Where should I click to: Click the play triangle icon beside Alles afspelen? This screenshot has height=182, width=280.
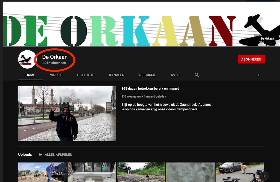[40, 154]
